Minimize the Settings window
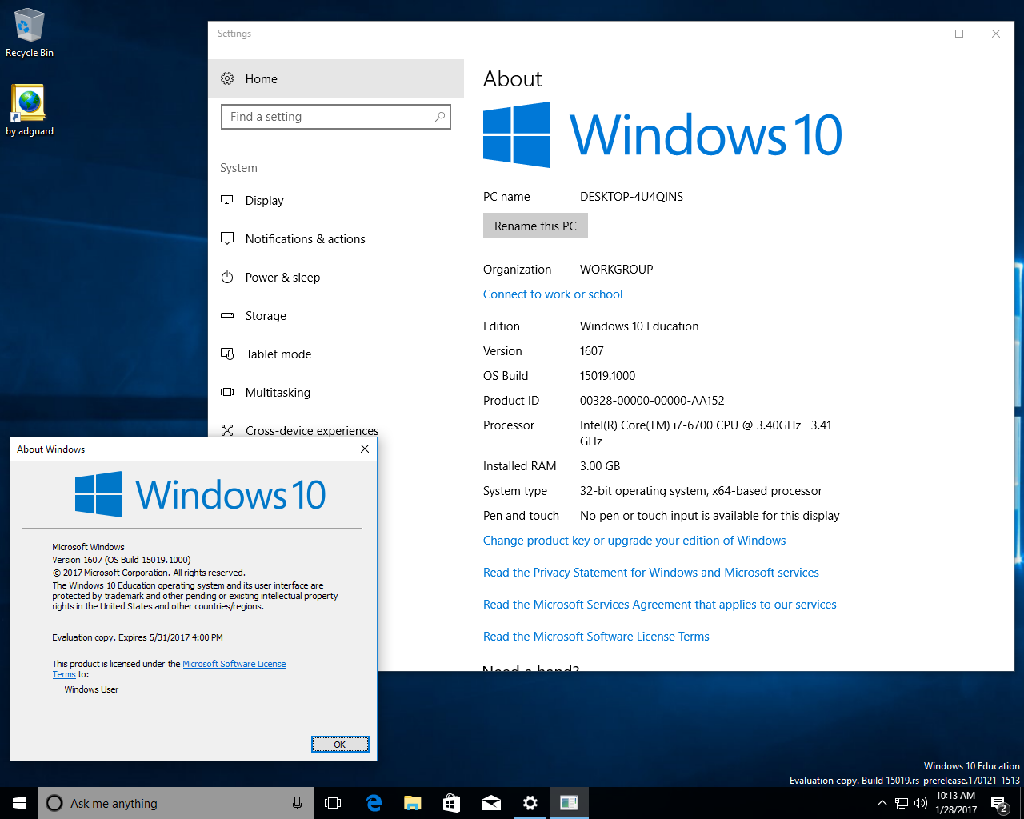The image size is (1024, 819). pos(922,34)
